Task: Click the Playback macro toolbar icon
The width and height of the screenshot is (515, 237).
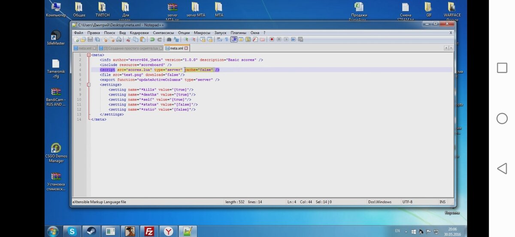Action: coord(286,39)
